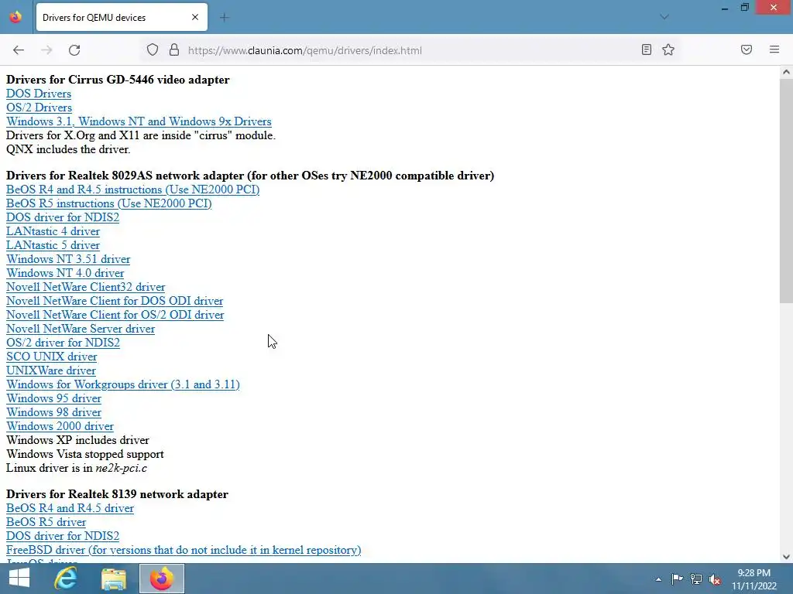View site security padlock info
Screen dimensions: 793x594
coord(174,50)
